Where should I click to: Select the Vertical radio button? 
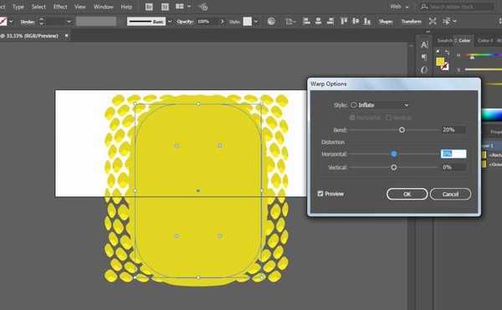point(389,118)
